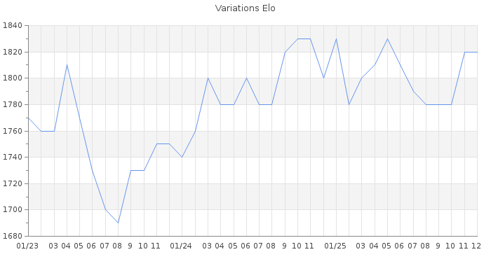Screen dimensions: 491x280
Task: Click the line's starting point at 1770
Action: click(x=28, y=118)
